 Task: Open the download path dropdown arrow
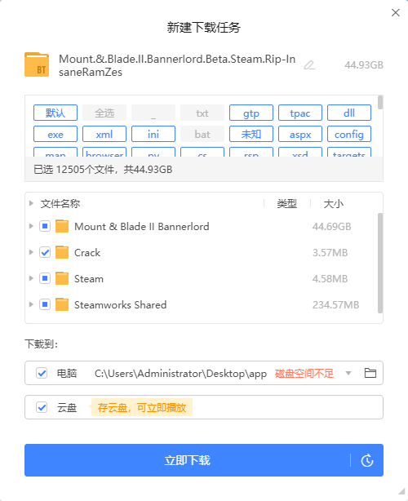[348, 373]
